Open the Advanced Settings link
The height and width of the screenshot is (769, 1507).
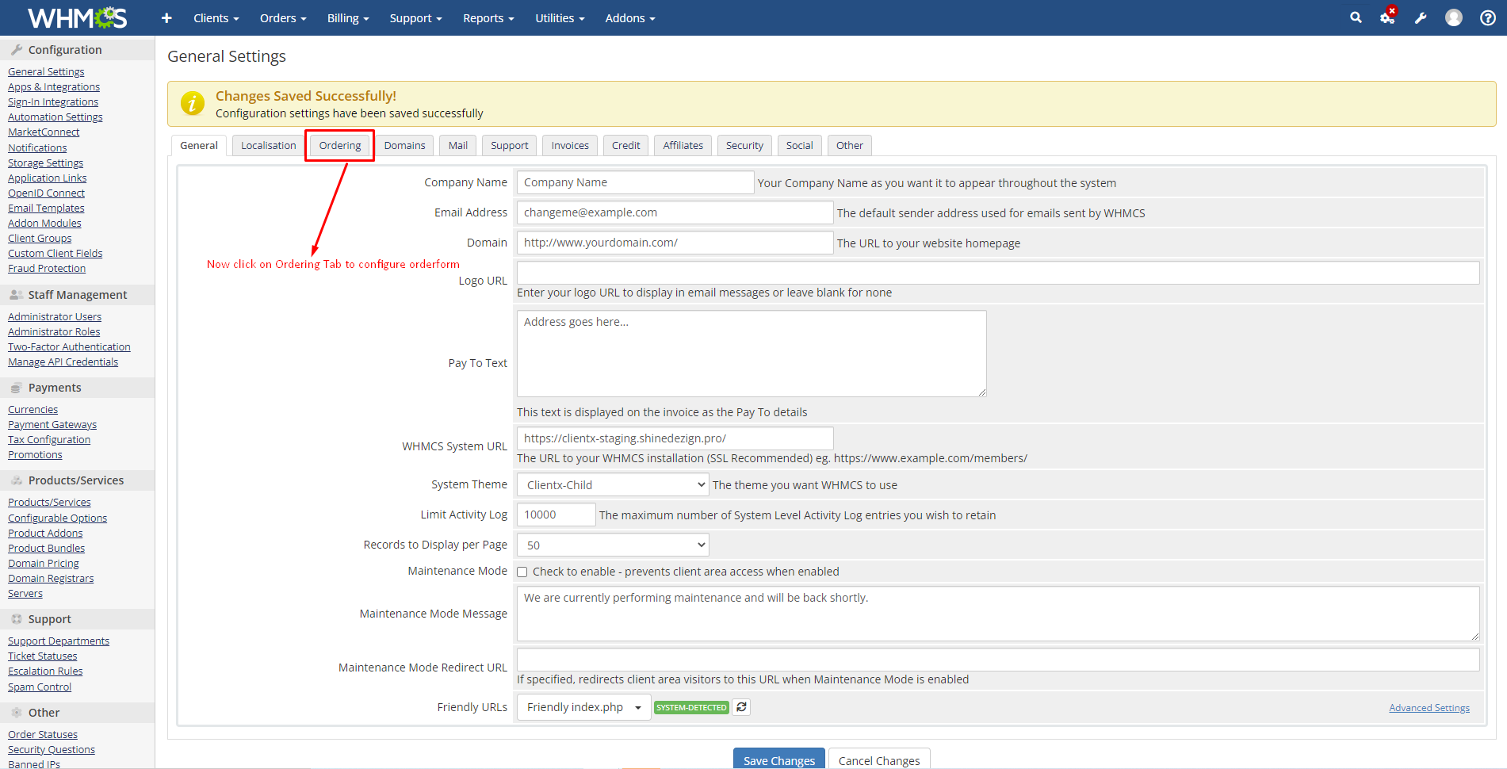[1429, 708]
